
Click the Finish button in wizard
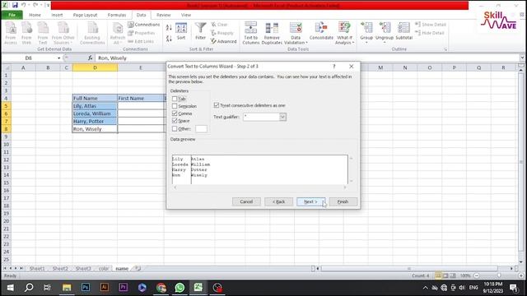click(x=343, y=201)
